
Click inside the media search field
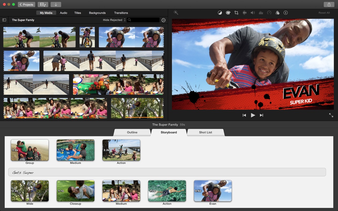coord(145,20)
